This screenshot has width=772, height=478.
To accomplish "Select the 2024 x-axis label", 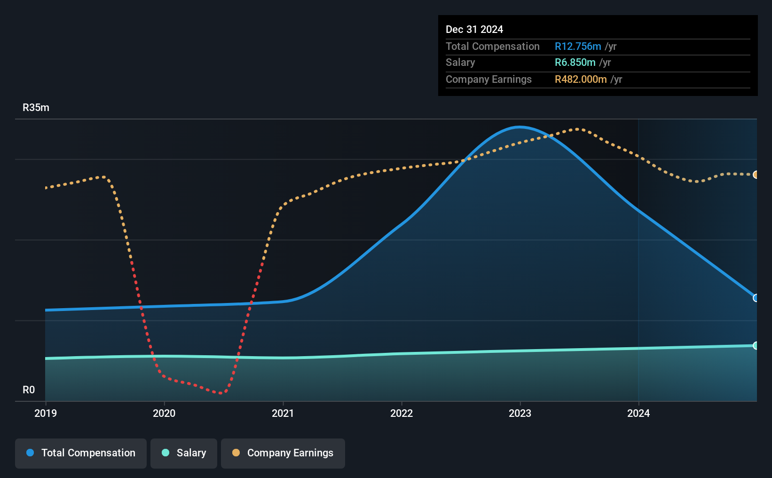I will [638, 413].
